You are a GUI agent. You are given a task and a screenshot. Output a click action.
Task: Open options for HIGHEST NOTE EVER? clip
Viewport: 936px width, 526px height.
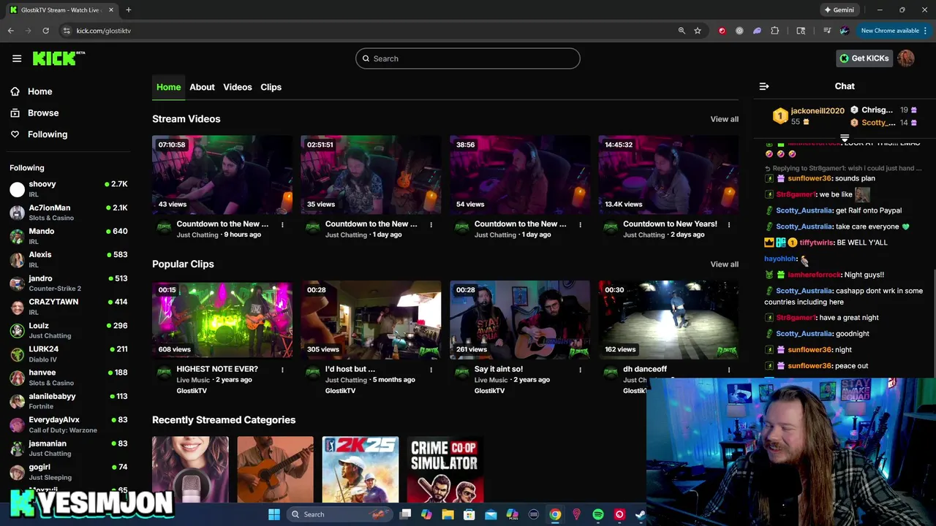[x=282, y=370]
